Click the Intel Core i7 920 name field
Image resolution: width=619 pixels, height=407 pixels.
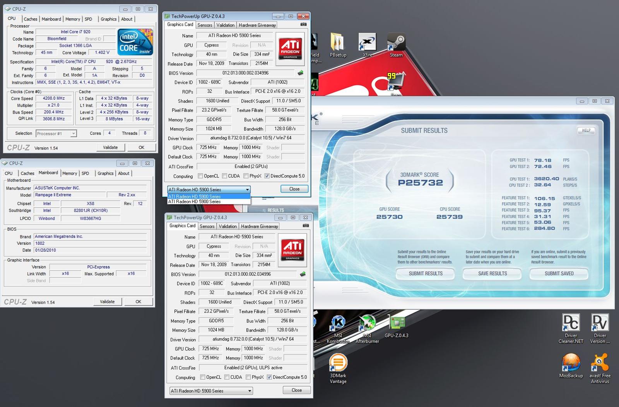pyautogui.click(x=75, y=32)
